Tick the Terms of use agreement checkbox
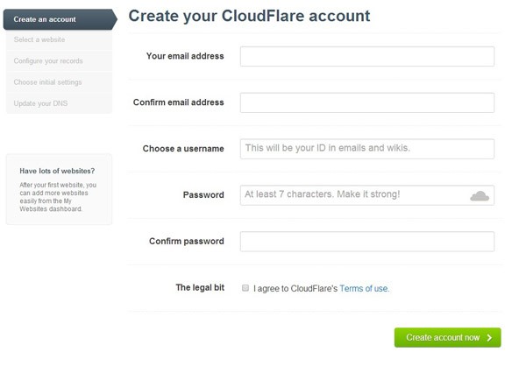The width and height of the screenshot is (526, 366). pyautogui.click(x=245, y=288)
